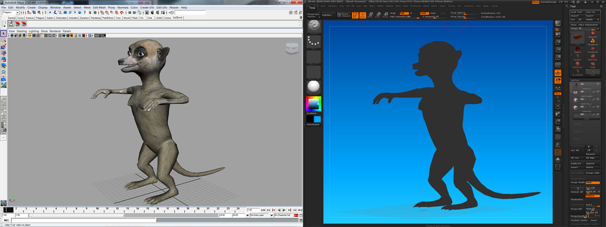Open the ZBrush Standard brush thumbnail
Screen dimensions: 606x227
point(314,26)
